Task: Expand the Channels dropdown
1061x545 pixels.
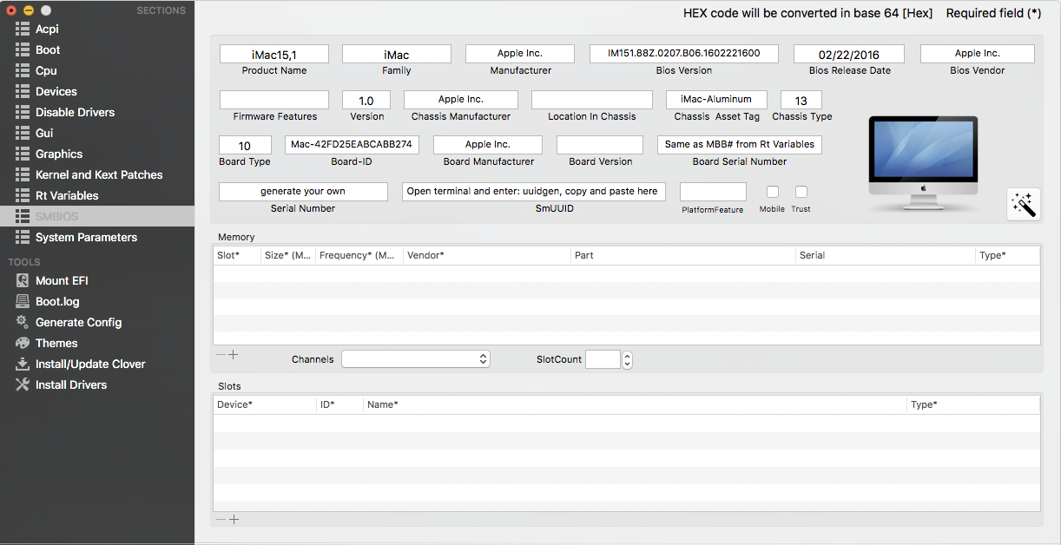Action: 416,359
